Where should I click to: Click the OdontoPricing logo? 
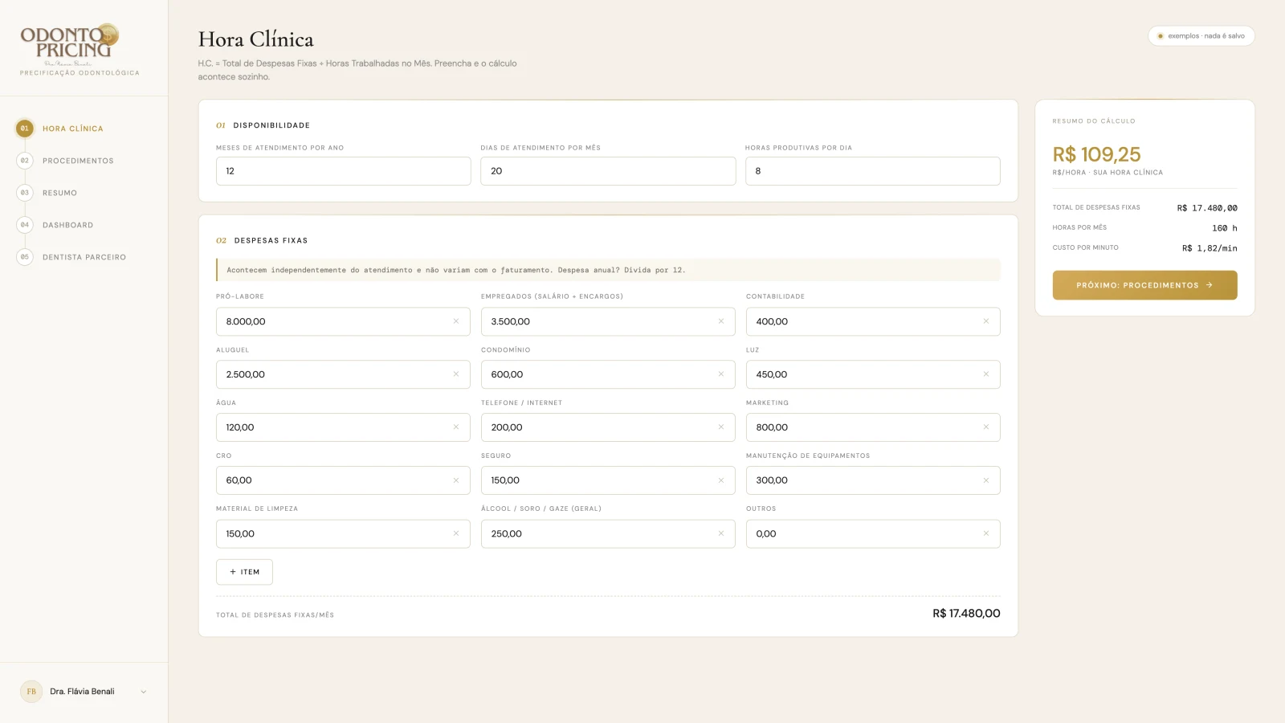[x=71, y=44]
